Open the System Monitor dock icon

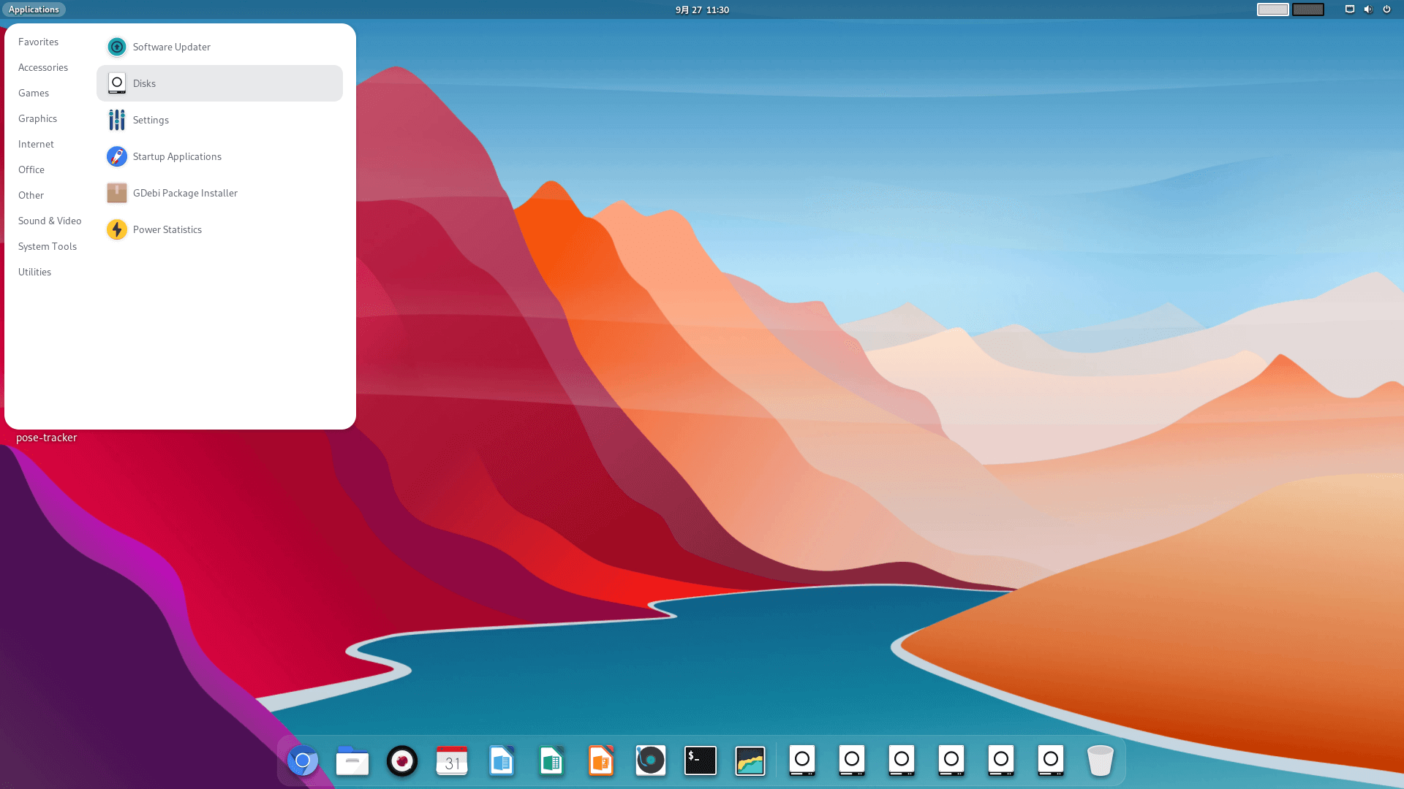point(750,761)
